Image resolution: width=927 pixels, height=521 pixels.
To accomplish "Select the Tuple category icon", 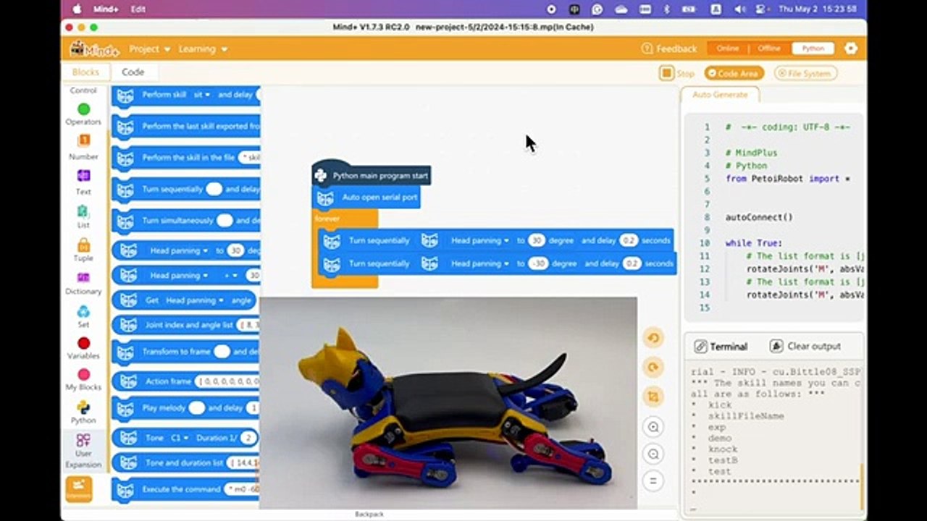I will point(83,245).
